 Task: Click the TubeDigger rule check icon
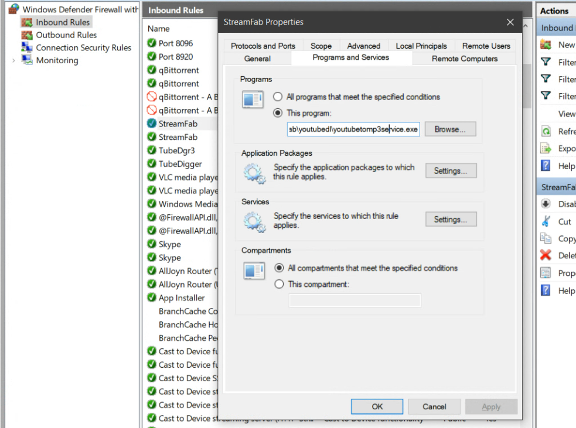(152, 164)
